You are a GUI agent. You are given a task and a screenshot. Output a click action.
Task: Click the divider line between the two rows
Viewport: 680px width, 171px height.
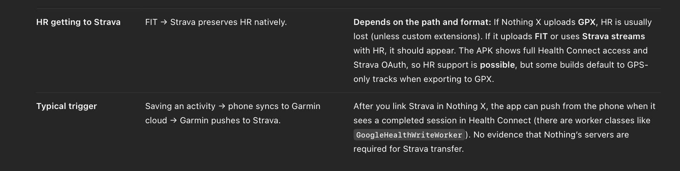click(x=348, y=93)
